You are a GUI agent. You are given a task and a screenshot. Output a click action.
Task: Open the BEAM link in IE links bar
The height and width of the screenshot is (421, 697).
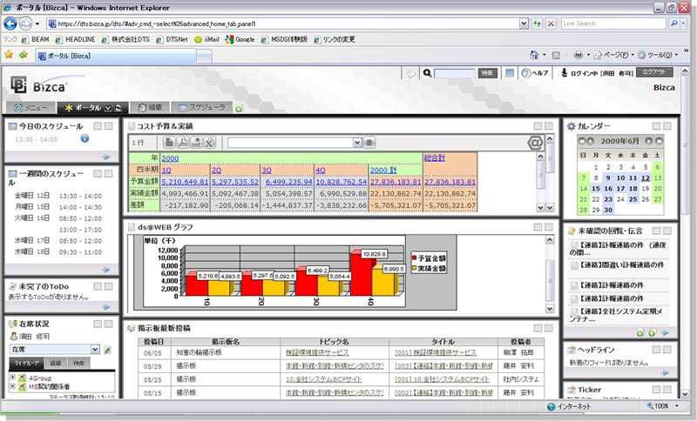pos(35,39)
